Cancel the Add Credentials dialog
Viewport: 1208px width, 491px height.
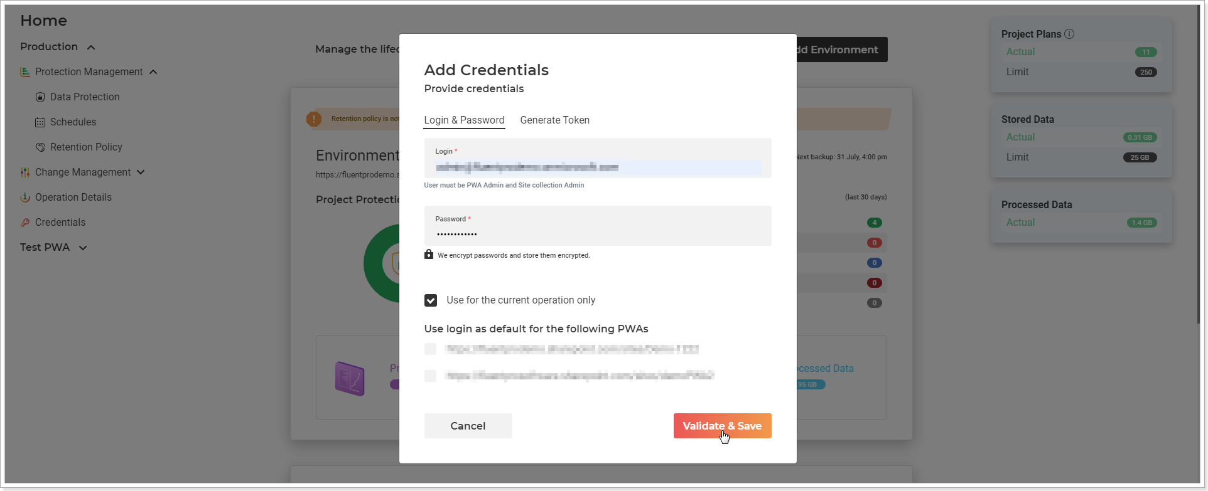tap(468, 426)
